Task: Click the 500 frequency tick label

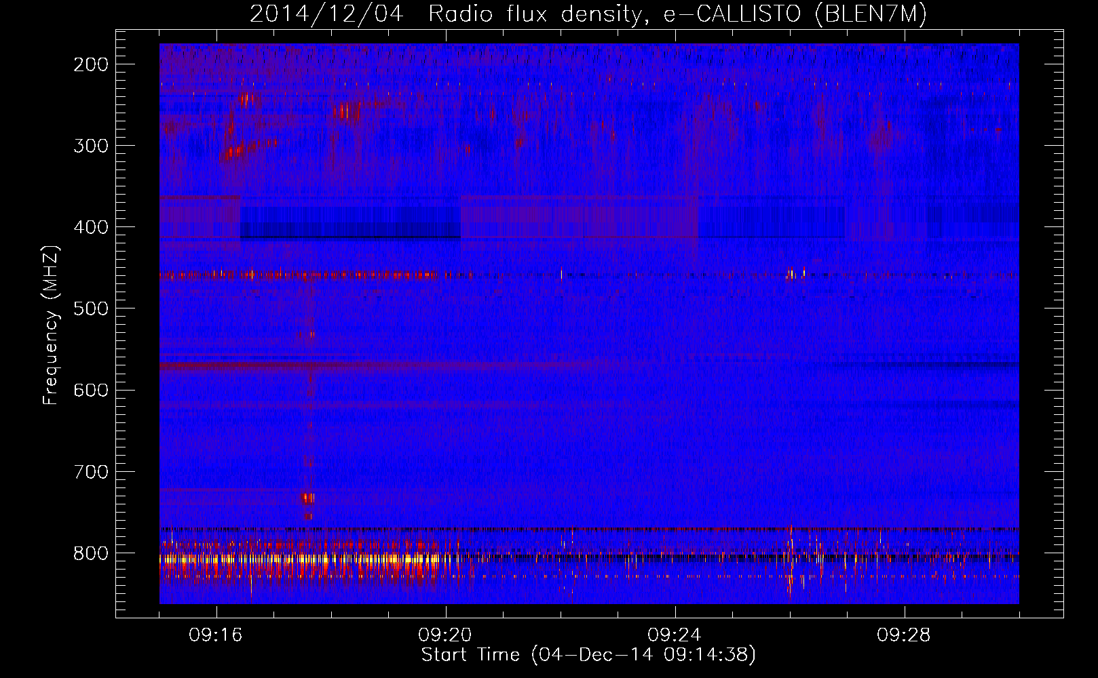Action: [91, 308]
